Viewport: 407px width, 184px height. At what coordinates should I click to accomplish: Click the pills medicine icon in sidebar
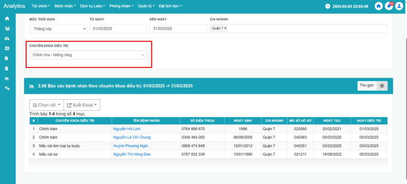tap(7, 39)
